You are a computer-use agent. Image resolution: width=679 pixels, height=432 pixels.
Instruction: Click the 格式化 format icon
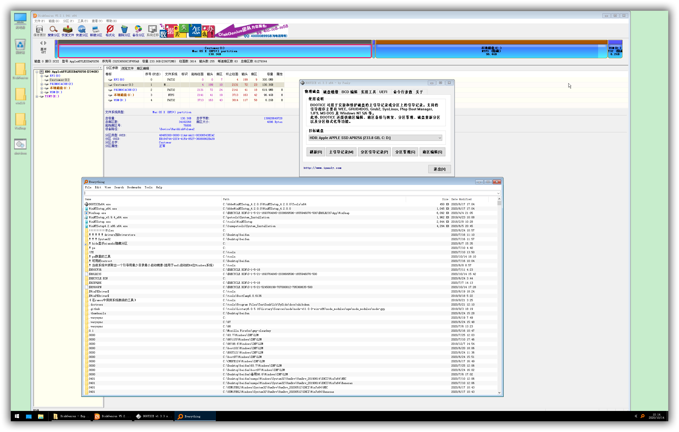coord(110,31)
